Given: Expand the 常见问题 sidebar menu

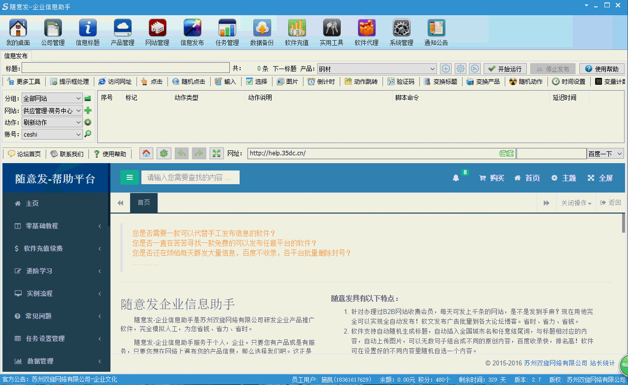Looking at the screenshot, I should pos(56,316).
